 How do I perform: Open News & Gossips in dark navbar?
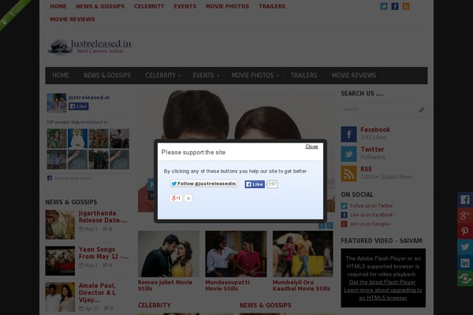(107, 76)
